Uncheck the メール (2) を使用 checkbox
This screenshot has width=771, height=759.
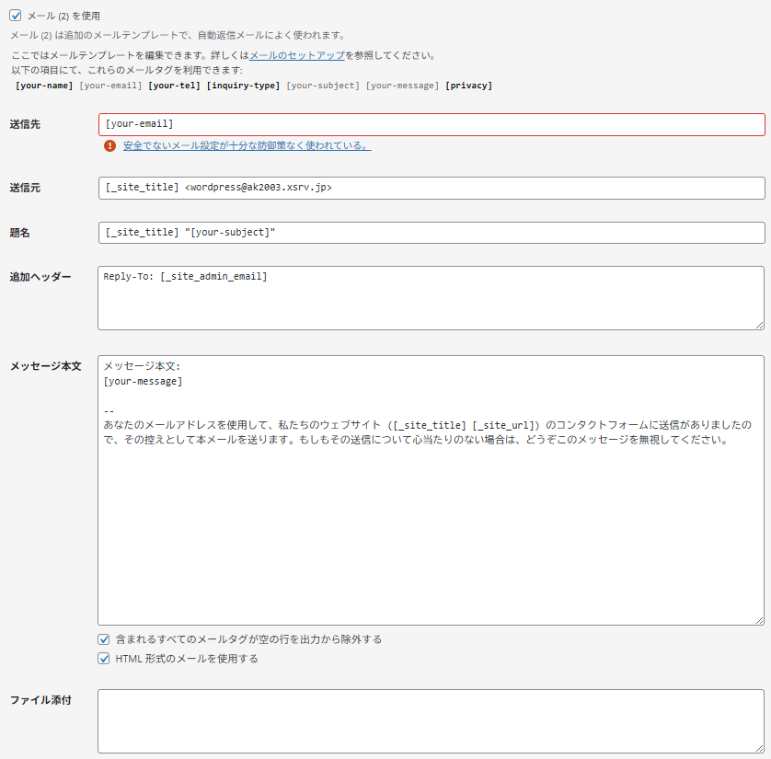(15, 16)
